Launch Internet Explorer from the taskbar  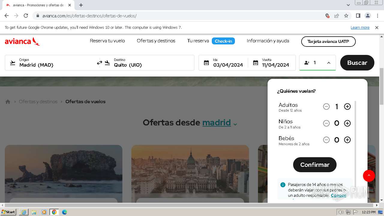[x=24, y=212]
